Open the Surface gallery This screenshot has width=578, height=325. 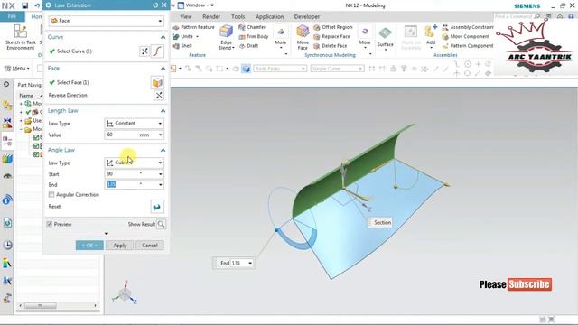386,37
